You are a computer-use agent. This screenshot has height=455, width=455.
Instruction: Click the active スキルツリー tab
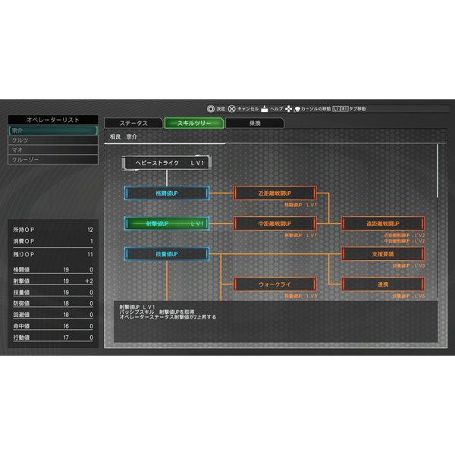pyautogui.click(x=194, y=123)
